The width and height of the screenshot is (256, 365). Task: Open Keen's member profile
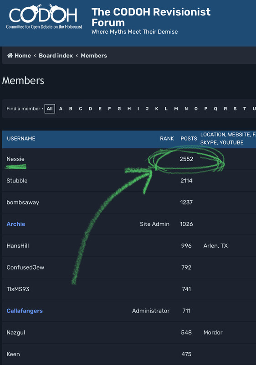pyautogui.click(x=13, y=354)
